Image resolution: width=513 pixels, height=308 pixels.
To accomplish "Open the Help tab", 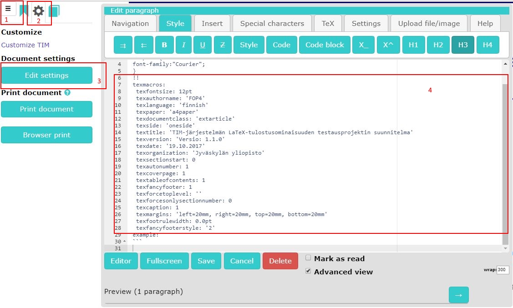I will tap(485, 24).
